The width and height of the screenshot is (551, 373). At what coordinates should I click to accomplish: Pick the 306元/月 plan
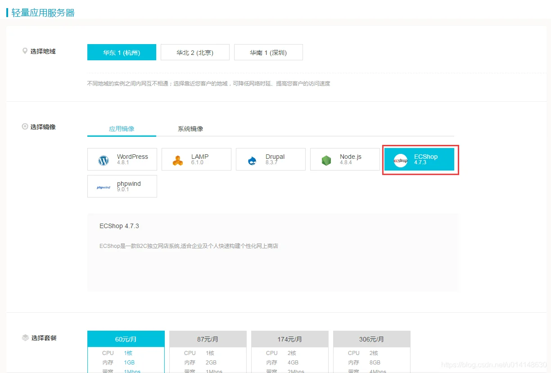[x=372, y=339]
